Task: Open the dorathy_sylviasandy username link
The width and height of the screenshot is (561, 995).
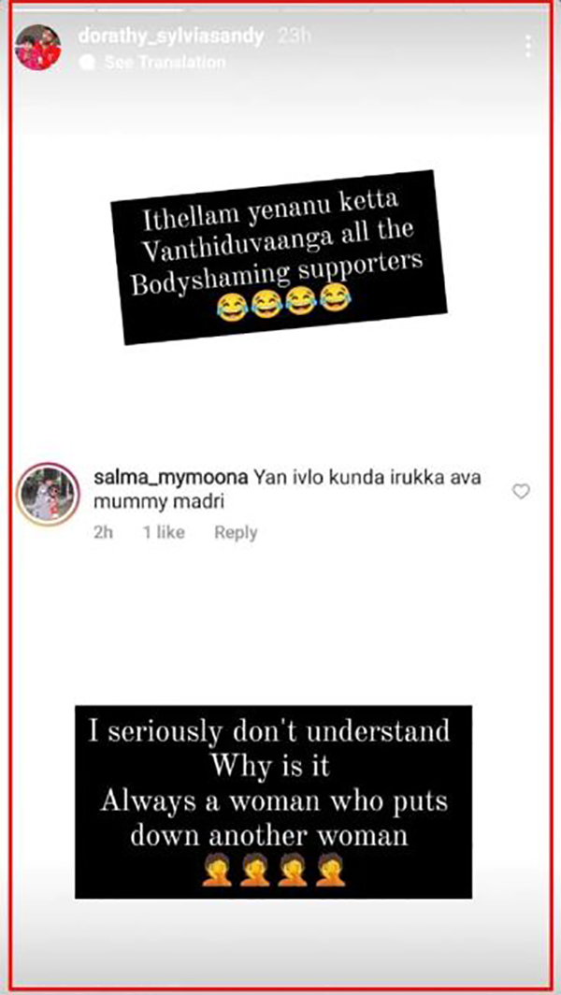Action: click(171, 36)
